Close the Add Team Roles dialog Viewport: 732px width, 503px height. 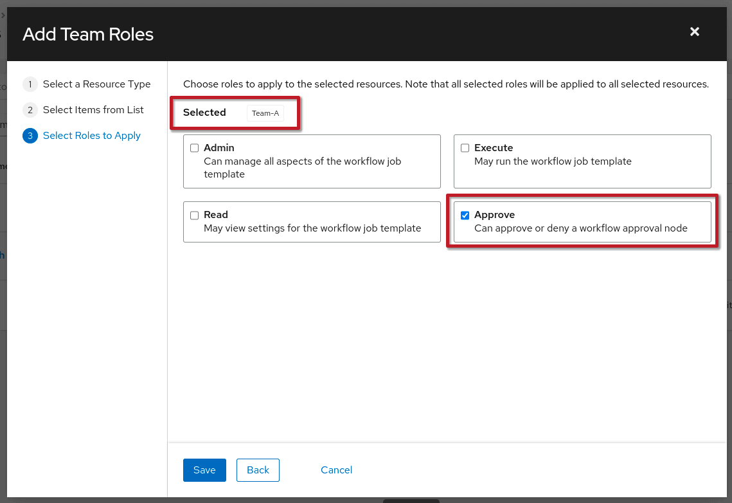pyautogui.click(x=694, y=32)
